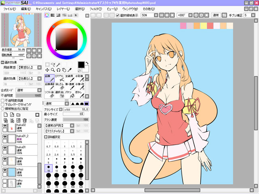The image size is (259, 194).
Task: Collapse the 画材効果 panel header
Action: pos(2,62)
